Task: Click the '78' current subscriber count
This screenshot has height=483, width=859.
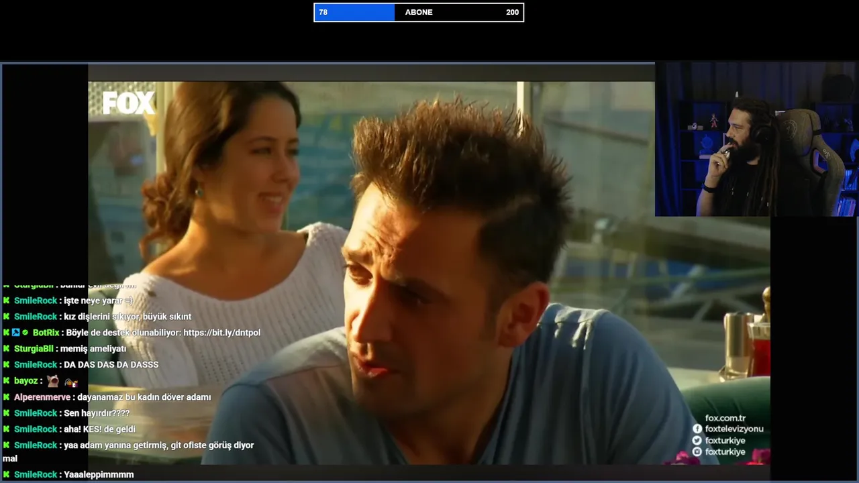Action: click(x=323, y=12)
